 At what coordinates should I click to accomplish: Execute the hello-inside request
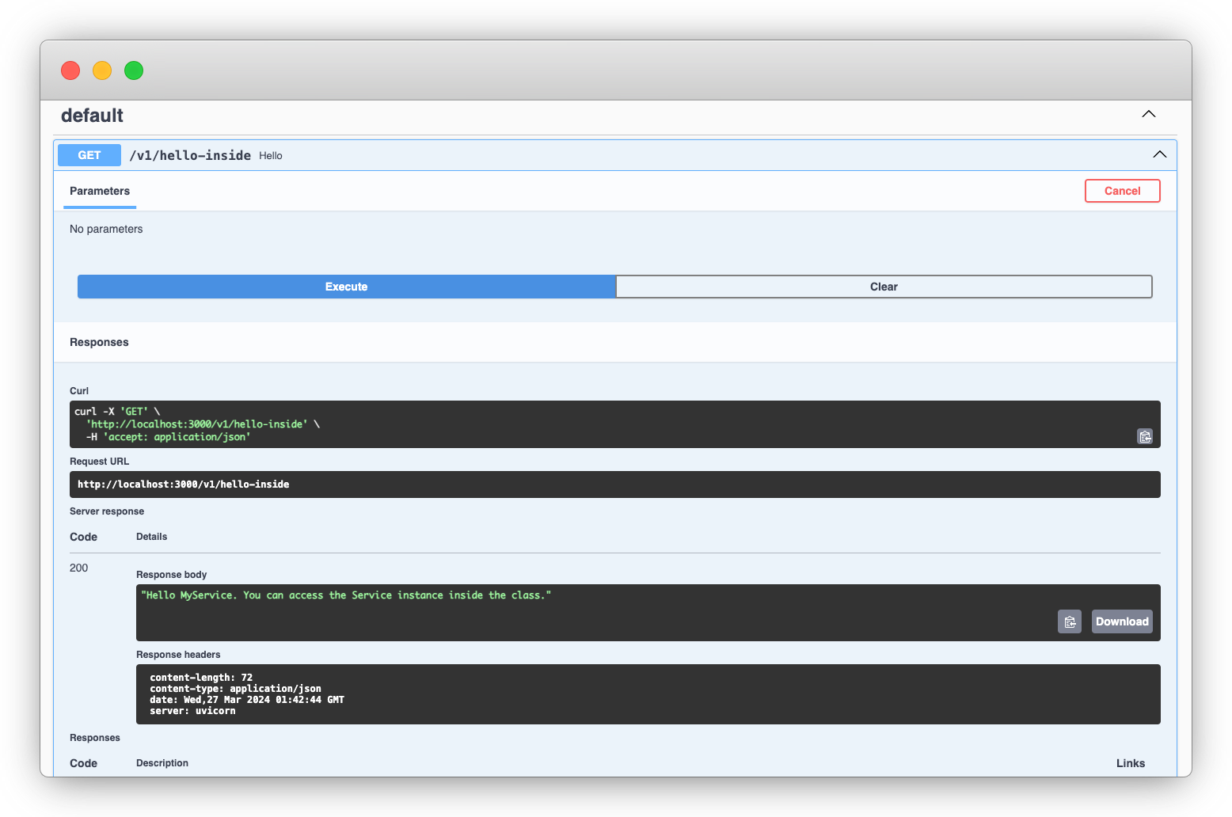(x=347, y=287)
